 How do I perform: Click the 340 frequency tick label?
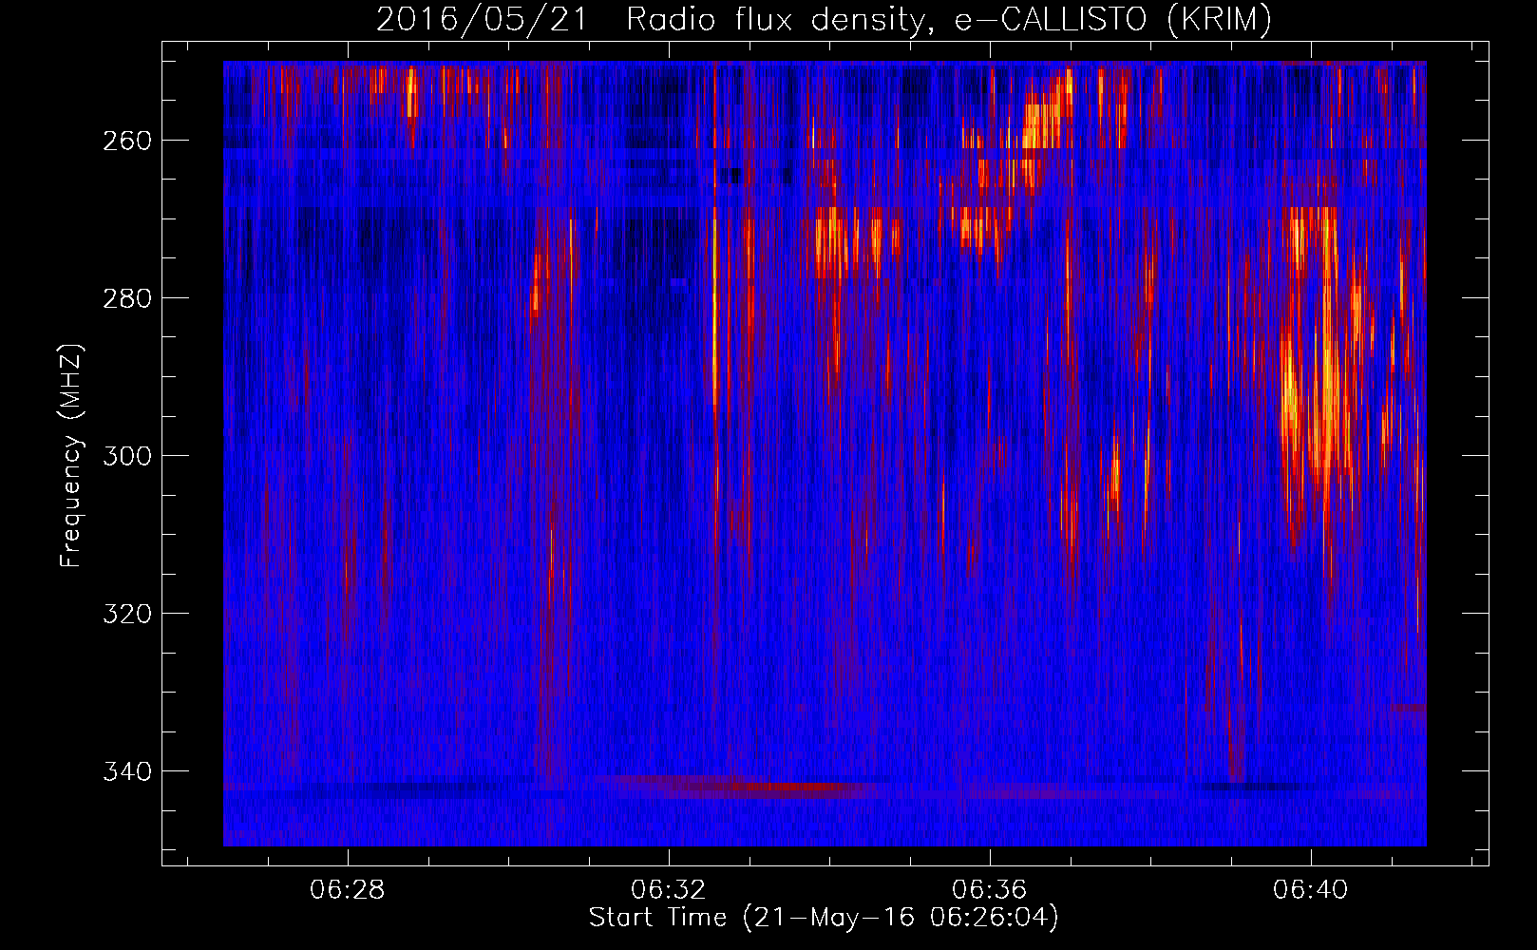click(126, 771)
